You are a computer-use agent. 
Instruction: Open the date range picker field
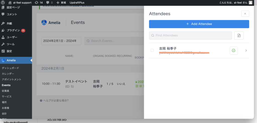pyautogui.click(x=61, y=41)
